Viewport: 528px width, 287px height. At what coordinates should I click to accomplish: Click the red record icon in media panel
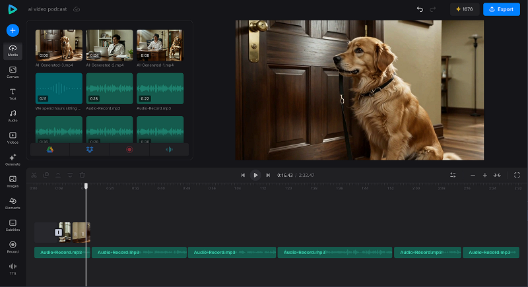tap(129, 149)
